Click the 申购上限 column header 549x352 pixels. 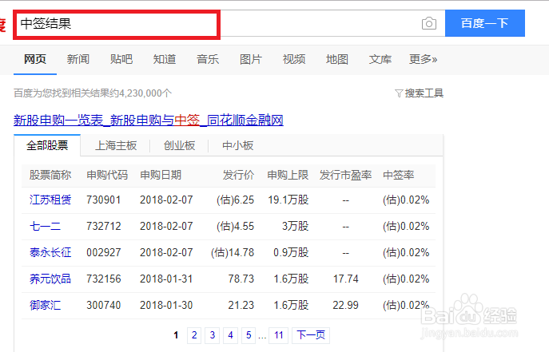click(x=288, y=175)
